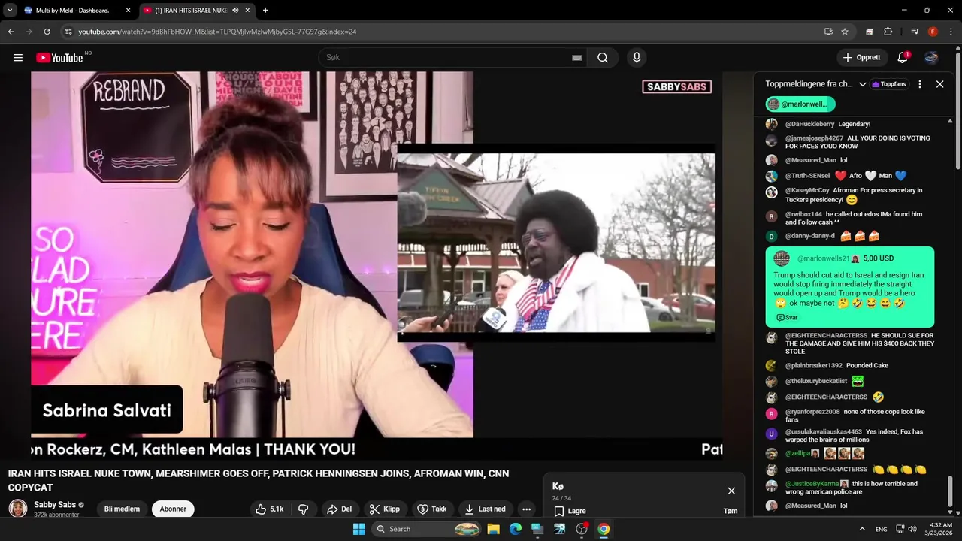Install app icon in address bar

[828, 32]
